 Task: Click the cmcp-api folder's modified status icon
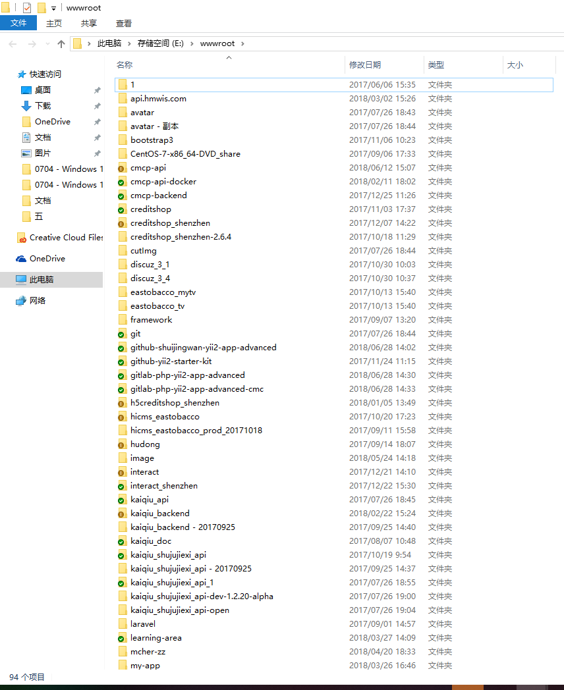point(121,169)
